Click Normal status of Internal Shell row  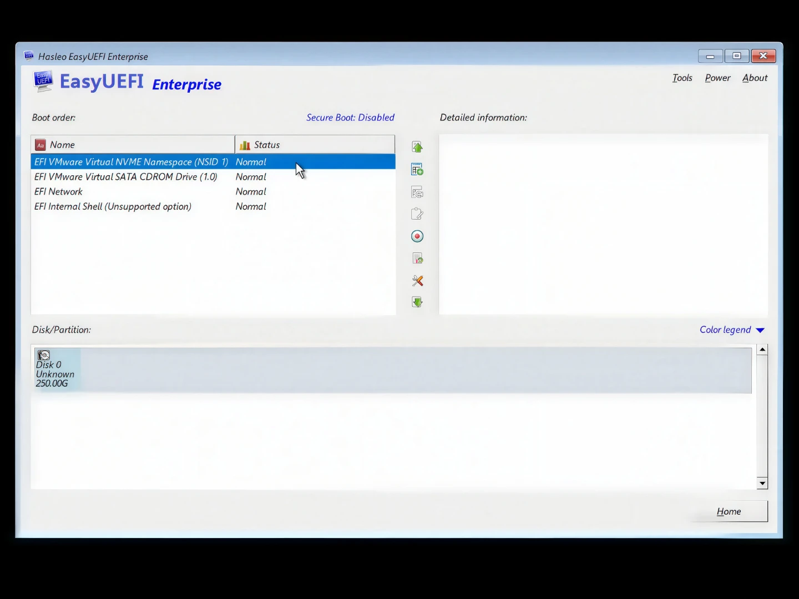click(251, 206)
